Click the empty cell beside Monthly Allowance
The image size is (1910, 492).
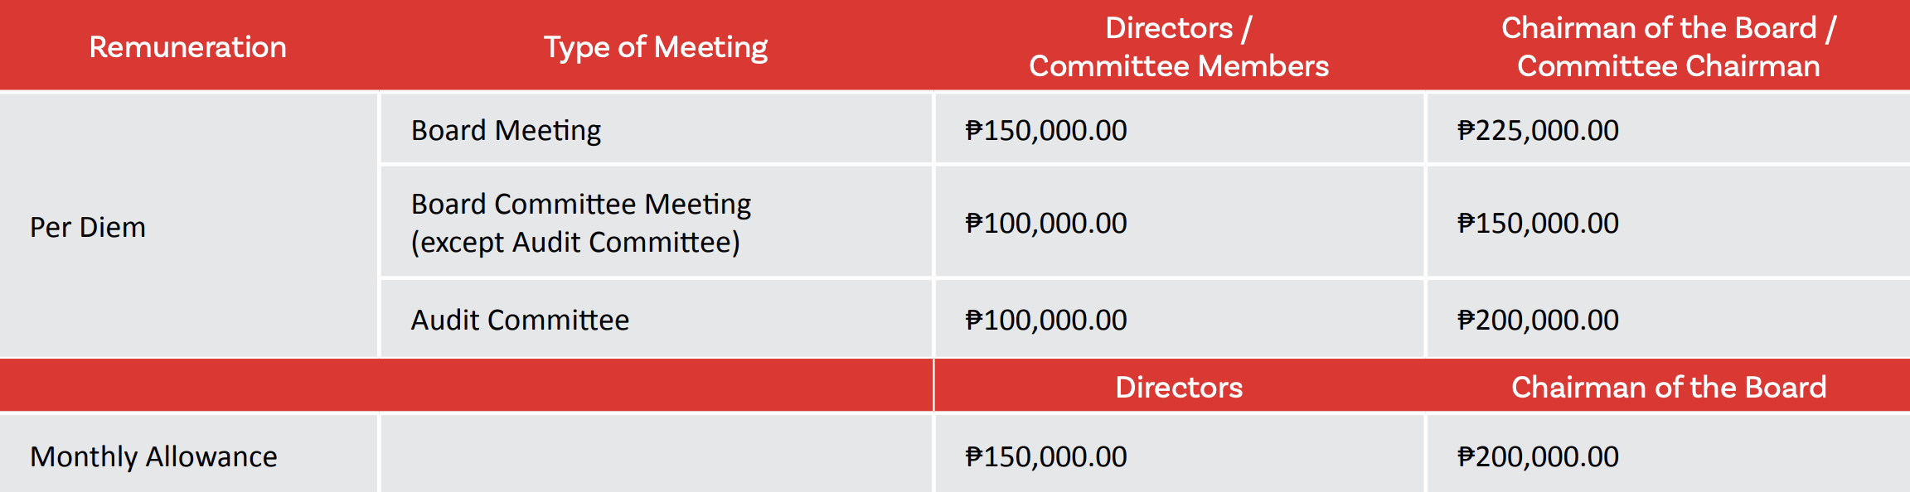(x=655, y=454)
